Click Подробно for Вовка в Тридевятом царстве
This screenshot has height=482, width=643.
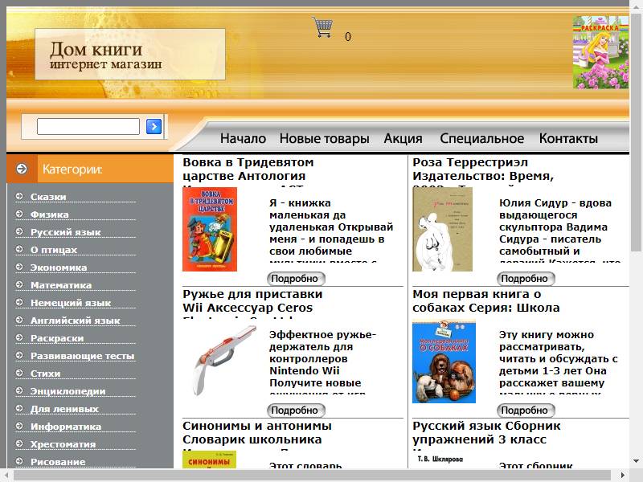296,279
